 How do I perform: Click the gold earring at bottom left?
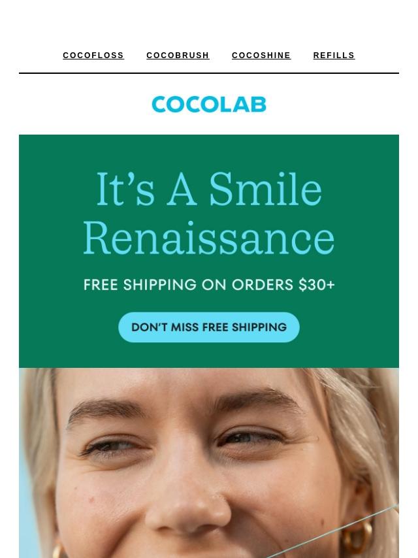point(57,551)
